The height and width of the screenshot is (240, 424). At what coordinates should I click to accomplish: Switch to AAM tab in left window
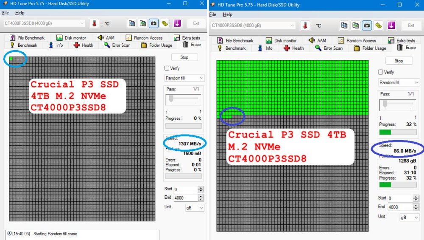(x=106, y=38)
